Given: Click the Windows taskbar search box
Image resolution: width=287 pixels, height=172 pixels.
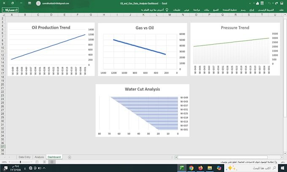Looking at the screenshot, I should coord(251,168).
